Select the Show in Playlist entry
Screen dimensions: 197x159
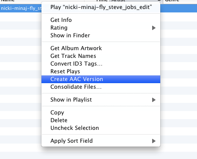click(101, 100)
